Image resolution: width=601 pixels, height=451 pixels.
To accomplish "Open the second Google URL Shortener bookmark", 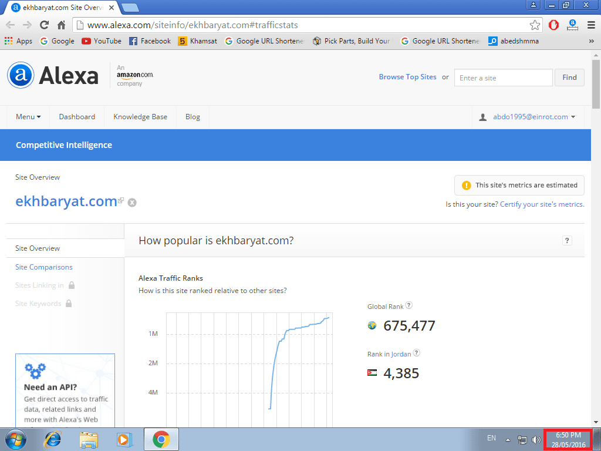I will click(x=440, y=41).
